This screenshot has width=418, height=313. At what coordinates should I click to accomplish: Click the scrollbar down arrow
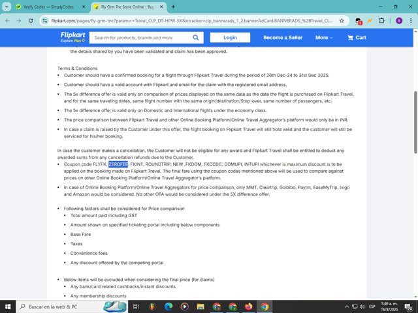415,297
